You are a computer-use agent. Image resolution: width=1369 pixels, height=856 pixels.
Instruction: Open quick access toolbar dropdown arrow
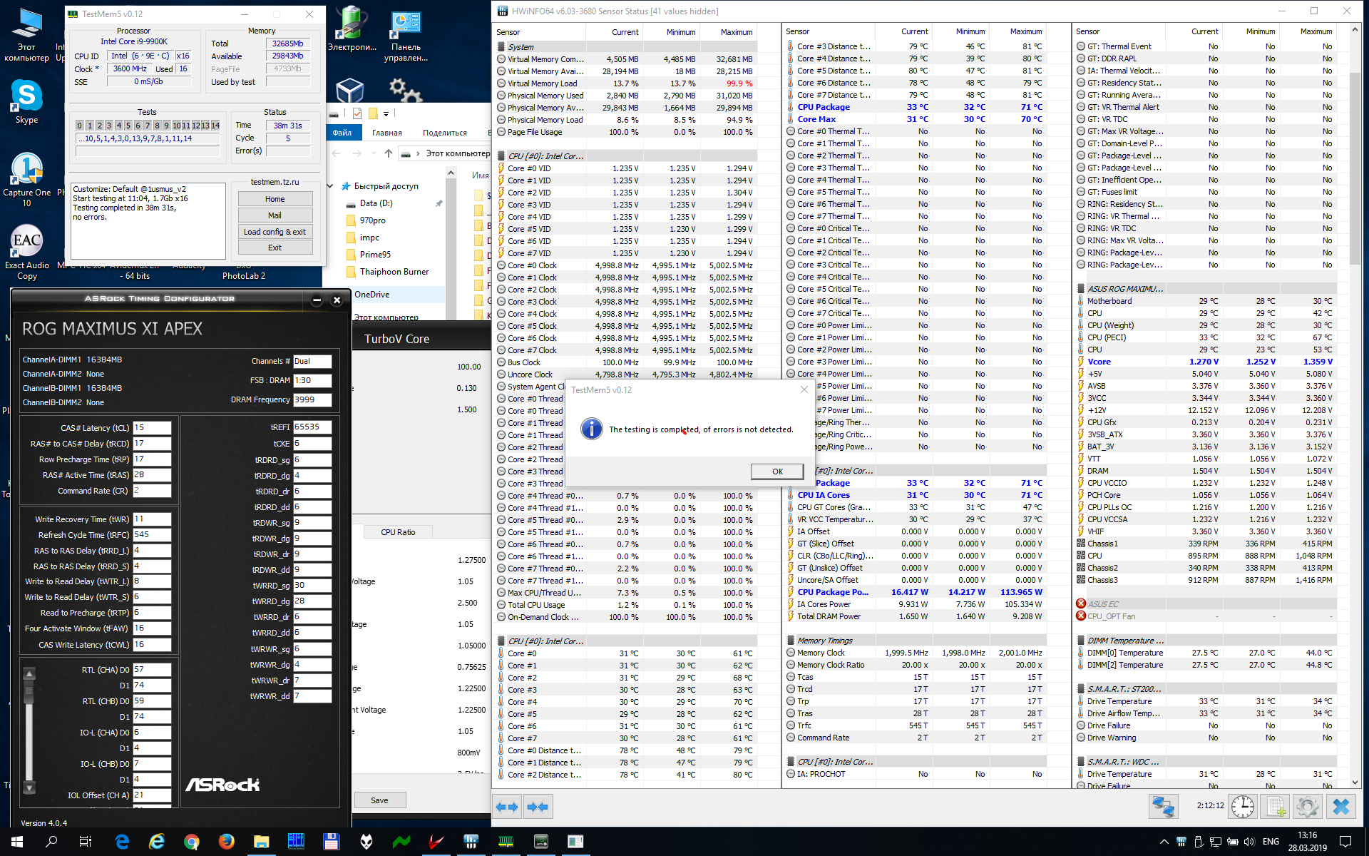386,113
